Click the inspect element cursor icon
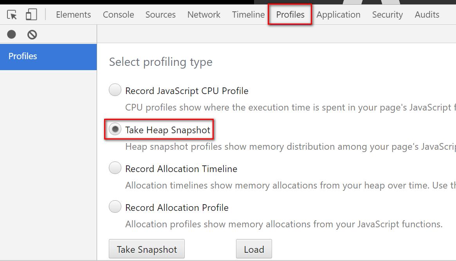Image resolution: width=456 pixels, height=261 pixels. 12,15
